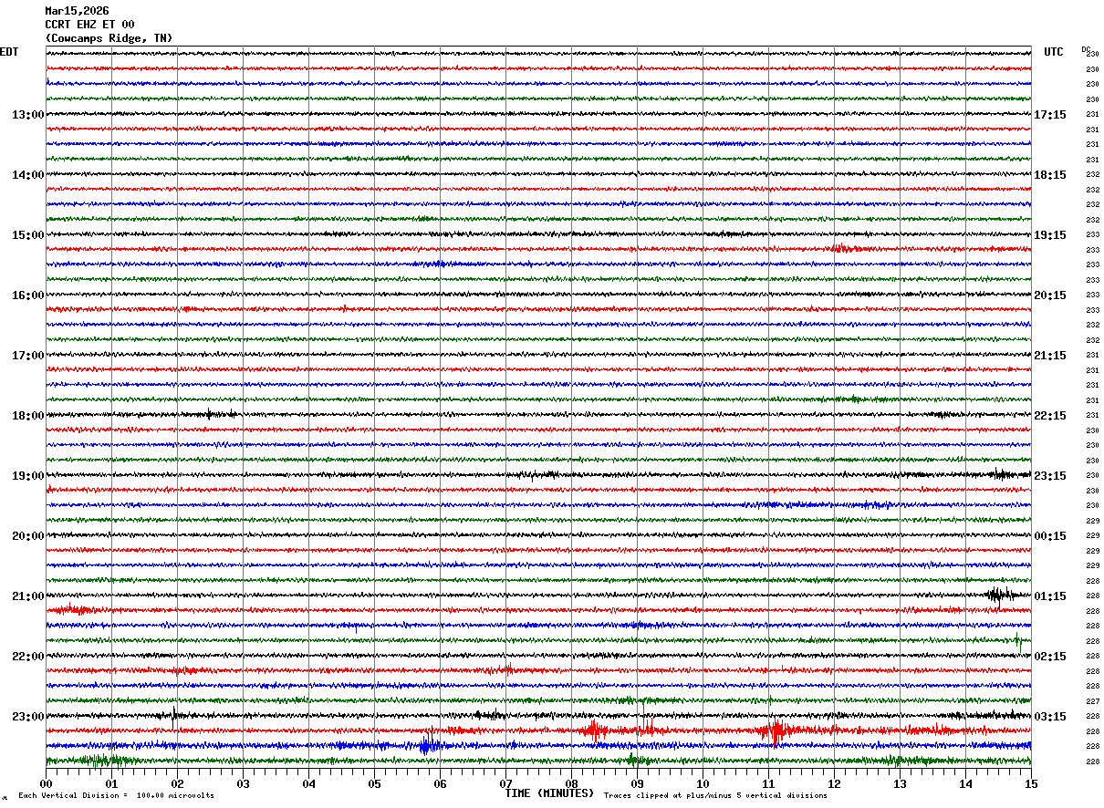Select the 13:00 EDT row label
1104x808 pixels.
[x=28, y=115]
